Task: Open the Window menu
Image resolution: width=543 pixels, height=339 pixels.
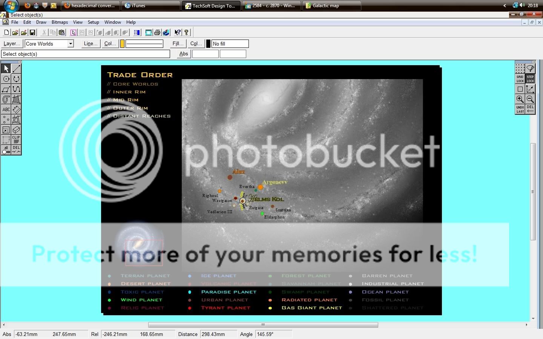Action: pos(113,22)
